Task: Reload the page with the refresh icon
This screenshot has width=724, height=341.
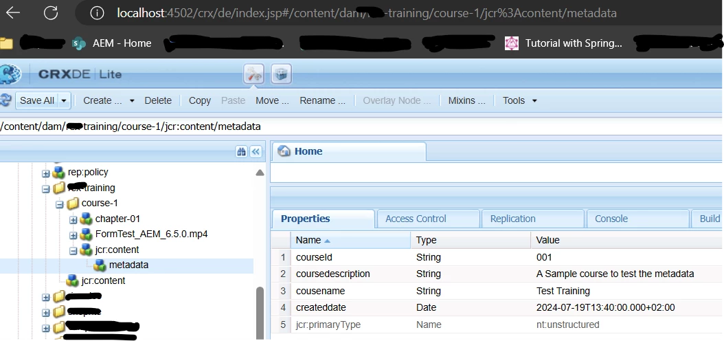Action: [51, 13]
